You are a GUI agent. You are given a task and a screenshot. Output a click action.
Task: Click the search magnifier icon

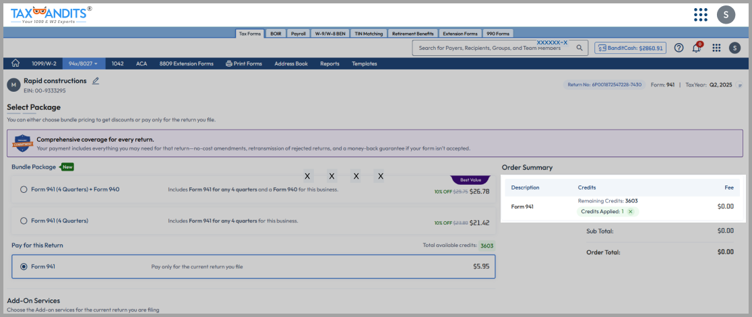(579, 47)
